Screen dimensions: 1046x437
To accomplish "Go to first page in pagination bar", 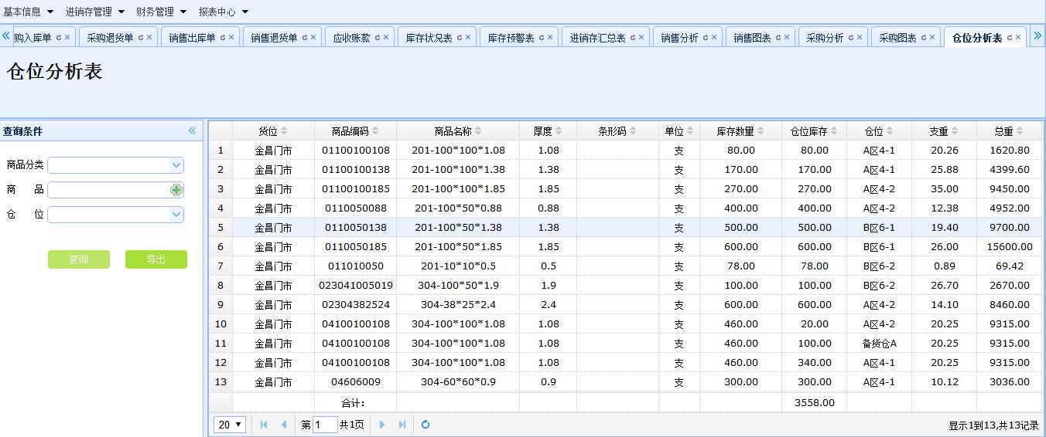I will click(264, 425).
